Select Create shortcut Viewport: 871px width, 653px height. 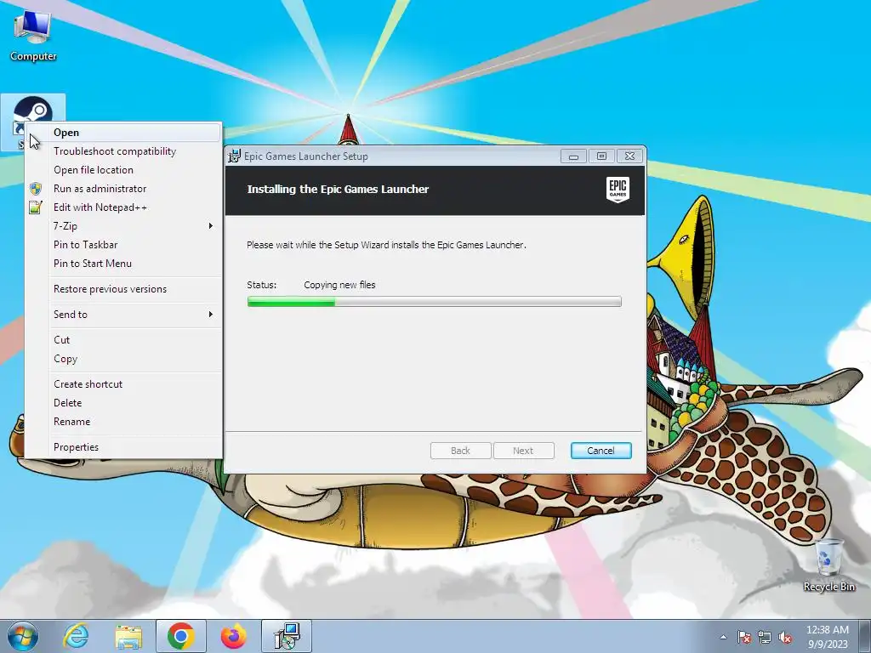123,384
